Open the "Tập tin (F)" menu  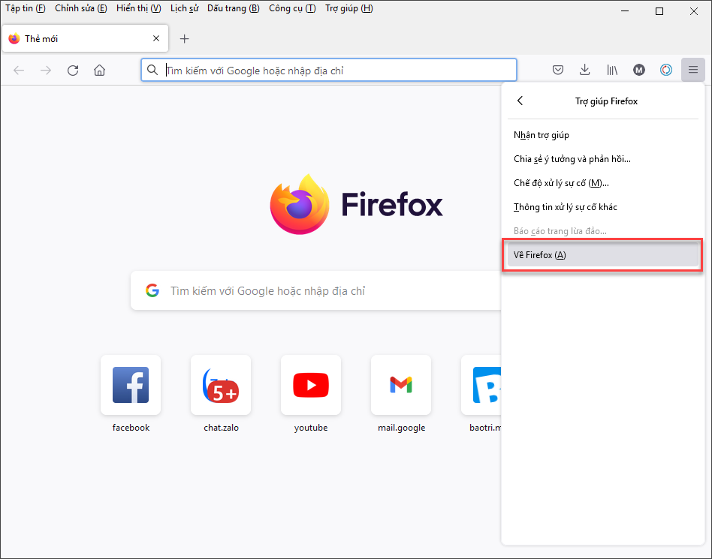click(x=26, y=8)
